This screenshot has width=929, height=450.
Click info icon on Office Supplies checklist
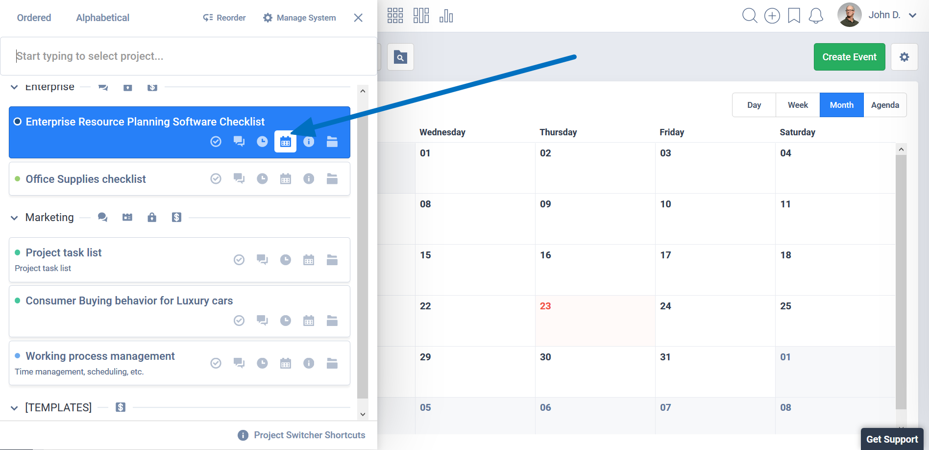tap(309, 179)
